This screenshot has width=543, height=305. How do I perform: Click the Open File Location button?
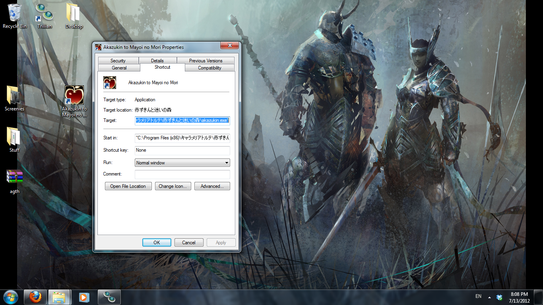128,186
